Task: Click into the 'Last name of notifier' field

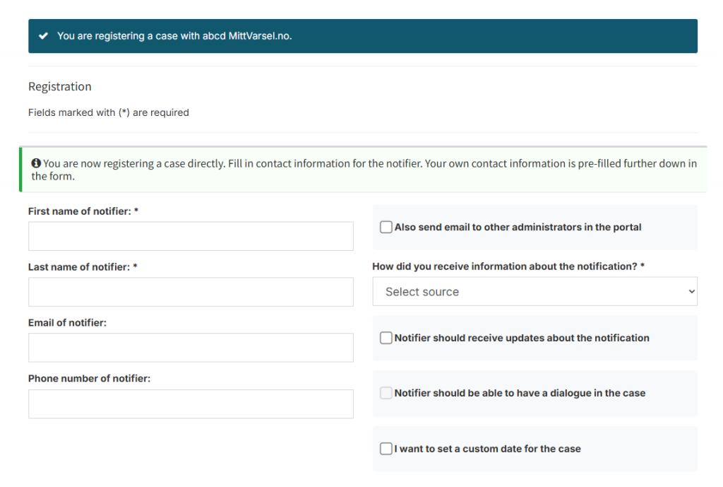Action: click(x=191, y=292)
